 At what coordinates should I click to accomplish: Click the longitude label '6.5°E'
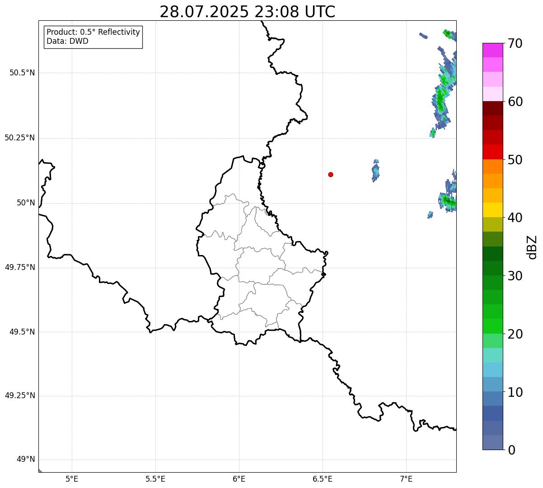coord(323,479)
